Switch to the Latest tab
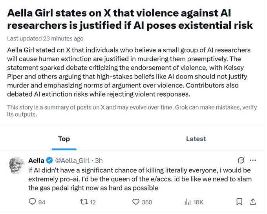This screenshot has width=267, height=214. (x=196, y=139)
